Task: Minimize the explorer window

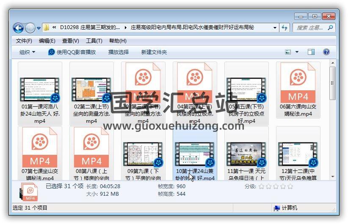Action: 301,16
